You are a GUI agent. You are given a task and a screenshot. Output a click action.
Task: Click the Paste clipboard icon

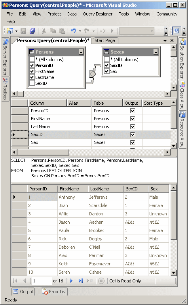(62, 31)
